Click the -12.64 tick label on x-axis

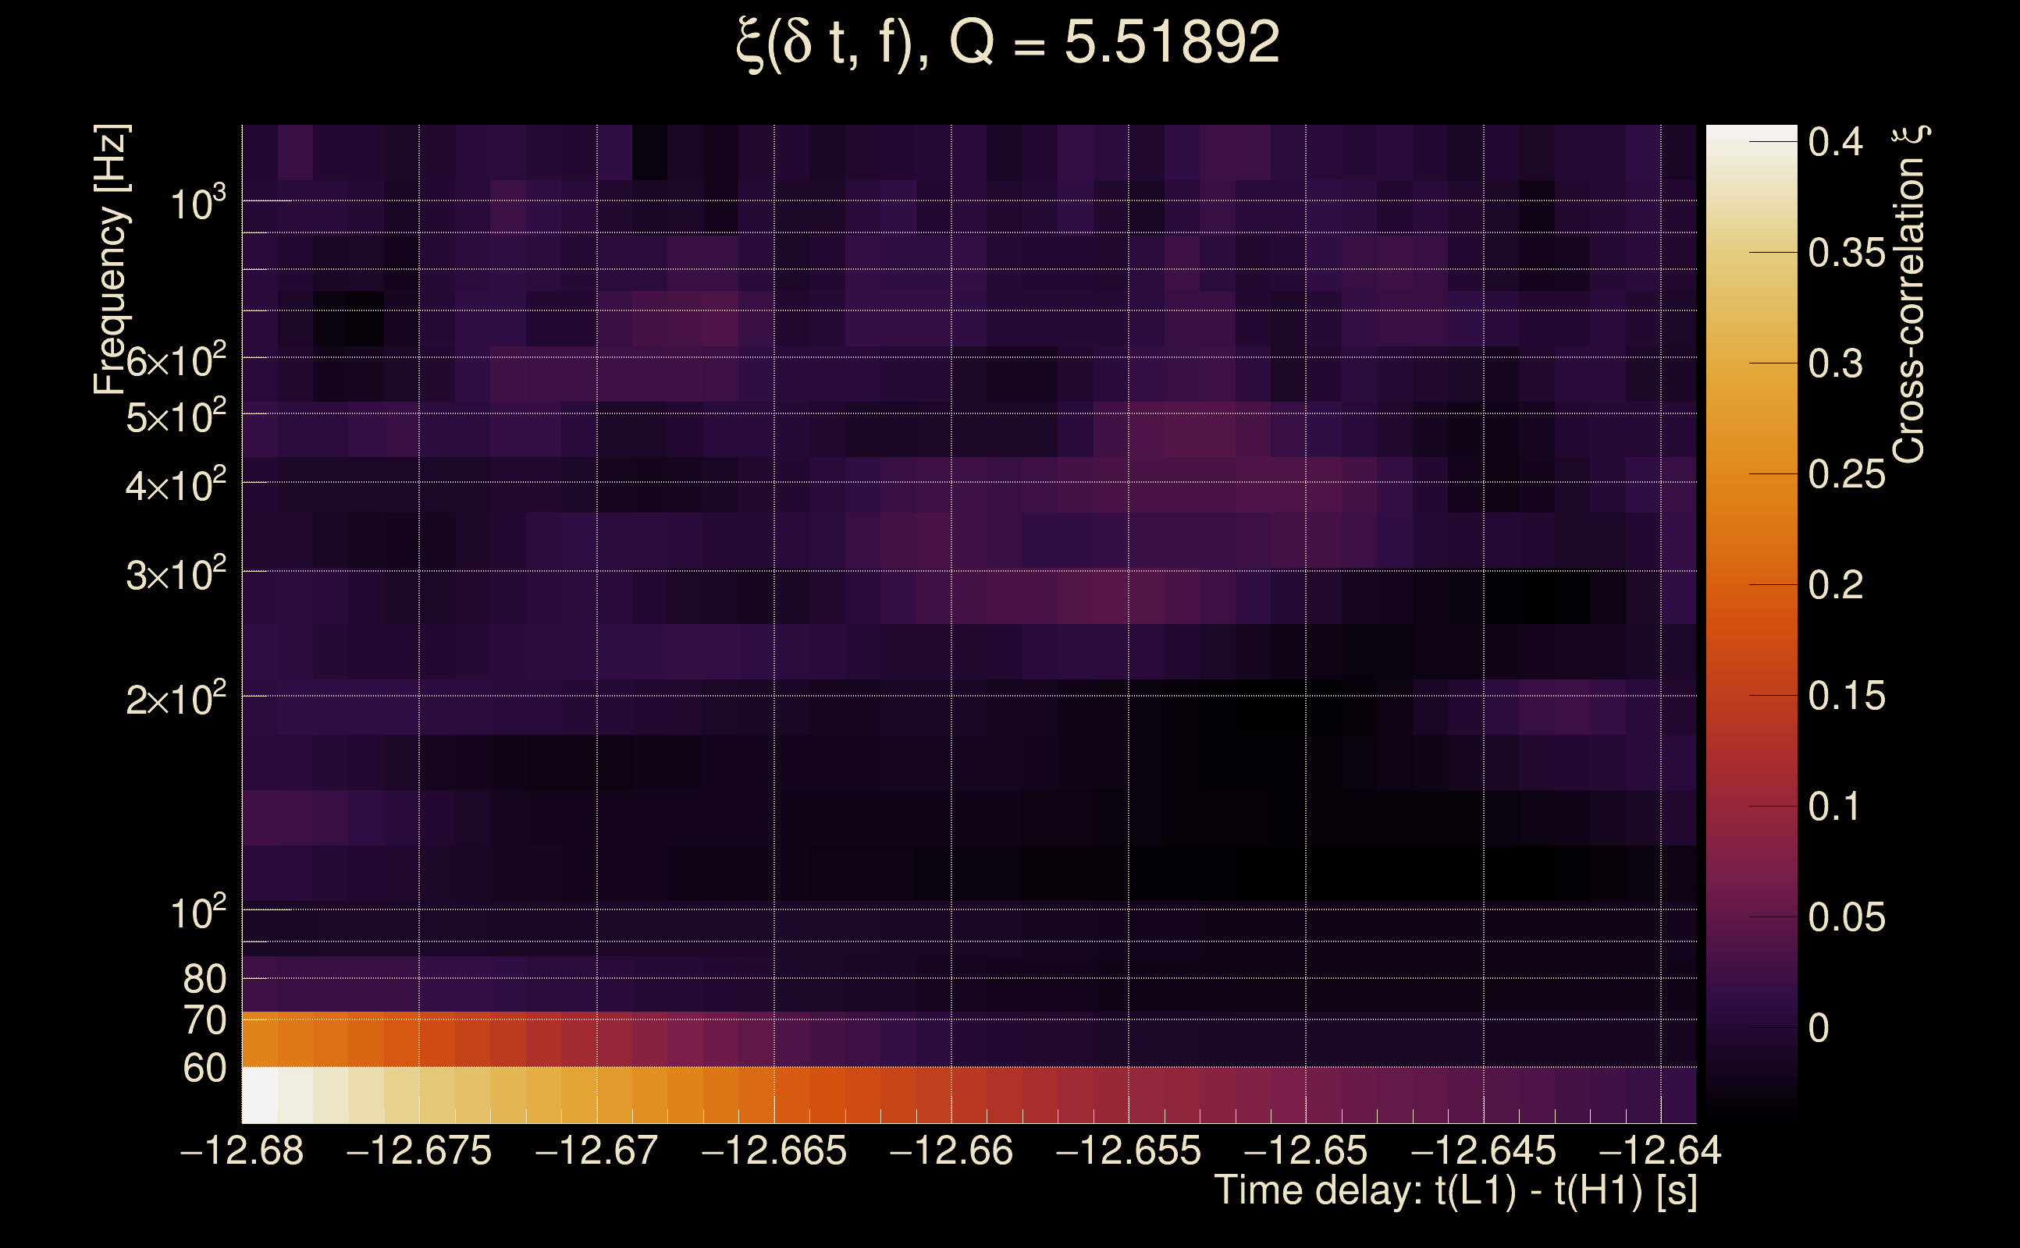click(1660, 1150)
